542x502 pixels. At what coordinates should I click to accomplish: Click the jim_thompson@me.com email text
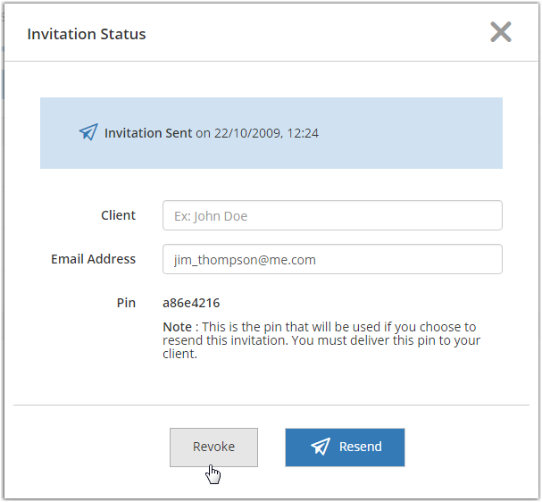point(245,261)
